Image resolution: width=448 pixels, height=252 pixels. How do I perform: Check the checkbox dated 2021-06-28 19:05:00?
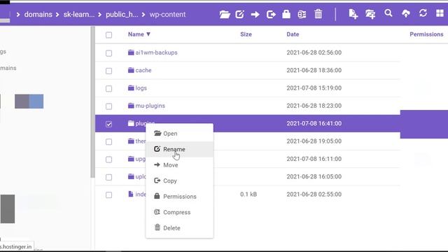coord(109,141)
